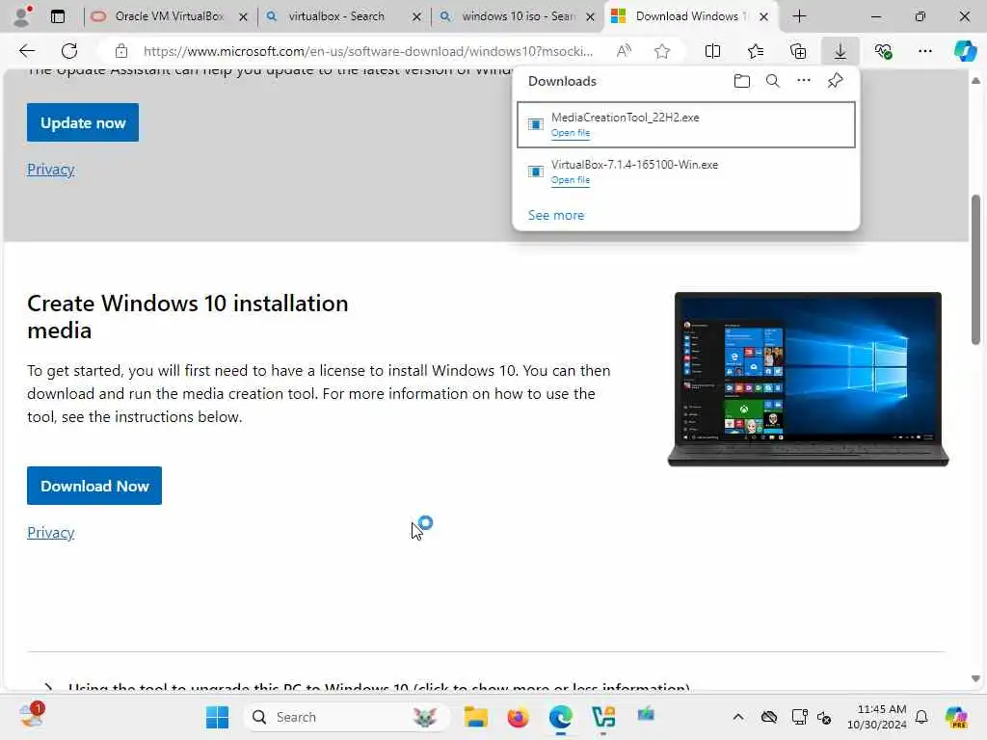Image resolution: width=987 pixels, height=740 pixels.
Task: Open Privacy link under Update now
Action: tap(50, 170)
